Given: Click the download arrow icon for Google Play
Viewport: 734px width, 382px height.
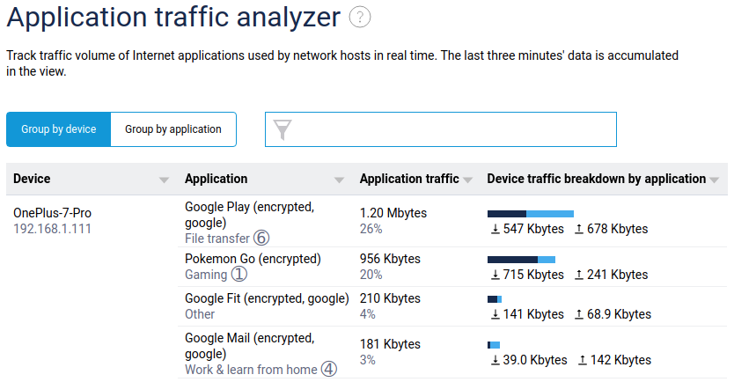Looking at the screenshot, I should click(495, 229).
